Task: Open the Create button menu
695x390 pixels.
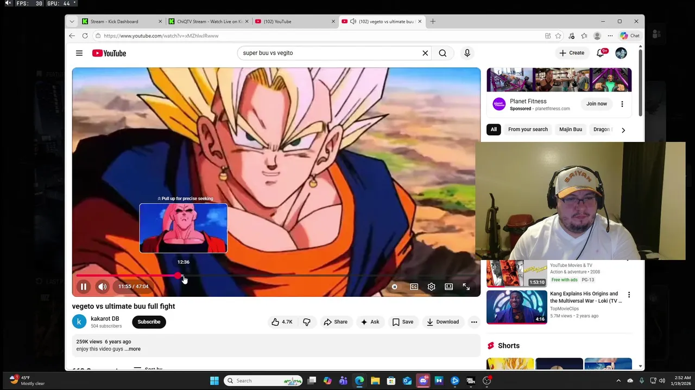Action: pos(572,53)
